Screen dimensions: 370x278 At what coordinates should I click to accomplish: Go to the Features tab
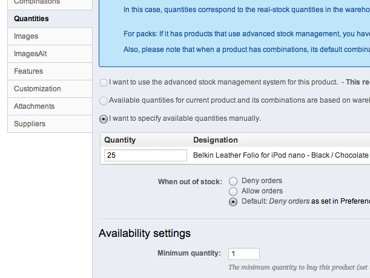28,71
